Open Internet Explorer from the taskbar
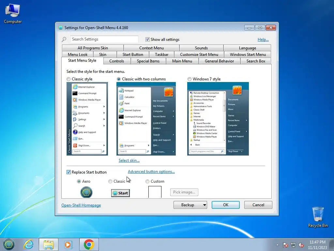 tap(29, 244)
